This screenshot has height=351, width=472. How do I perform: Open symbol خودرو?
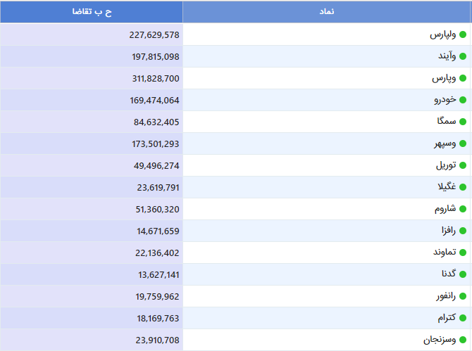445,100
